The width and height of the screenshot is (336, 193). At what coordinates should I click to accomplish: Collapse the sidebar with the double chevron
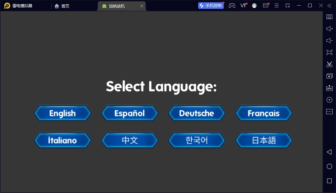click(x=329, y=5)
